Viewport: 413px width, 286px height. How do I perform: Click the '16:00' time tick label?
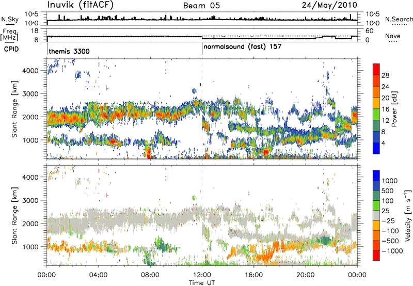(x=253, y=275)
